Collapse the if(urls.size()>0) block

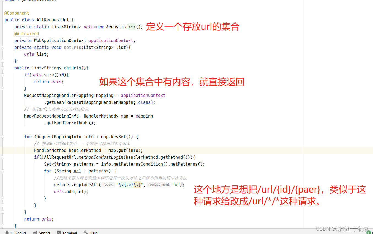click(x=2, y=75)
